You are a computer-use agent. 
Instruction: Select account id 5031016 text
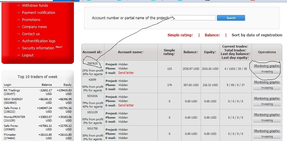coord(92,96)
